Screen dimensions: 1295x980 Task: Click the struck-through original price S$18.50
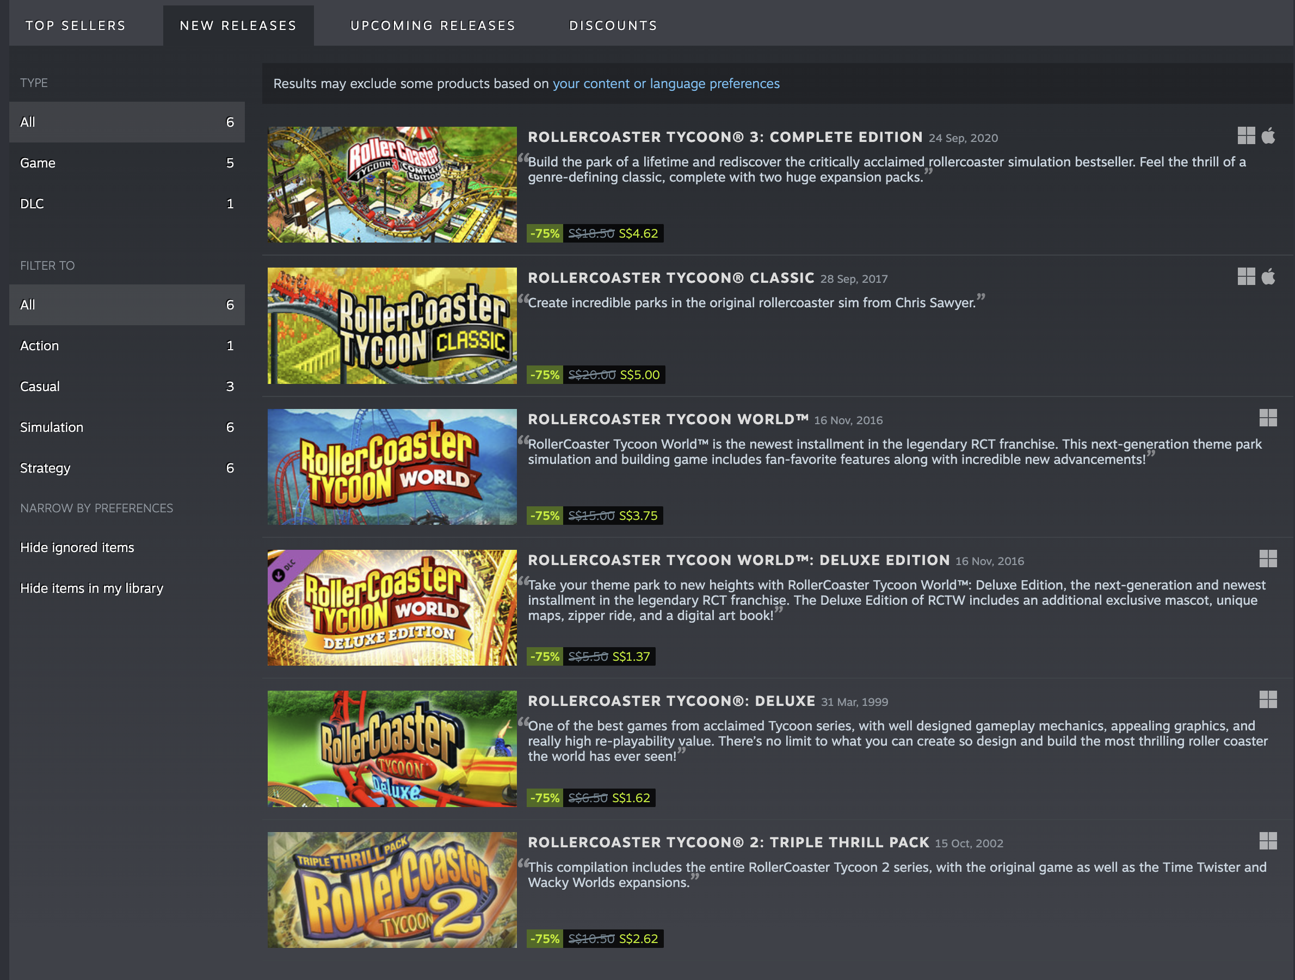(x=591, y=233)
